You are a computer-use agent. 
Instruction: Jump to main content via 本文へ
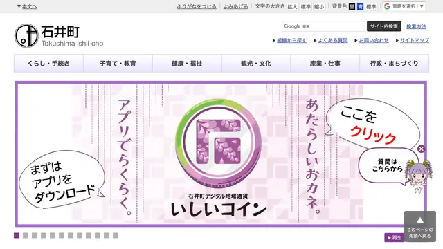pyautogui.click(x=27, y=6)
